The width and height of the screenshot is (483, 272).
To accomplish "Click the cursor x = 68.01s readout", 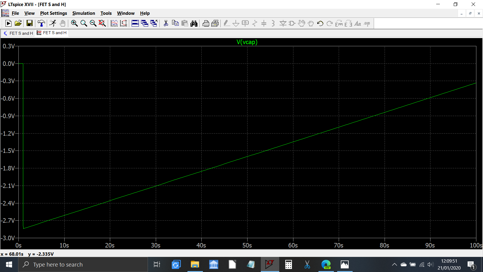I will (12, 254).
